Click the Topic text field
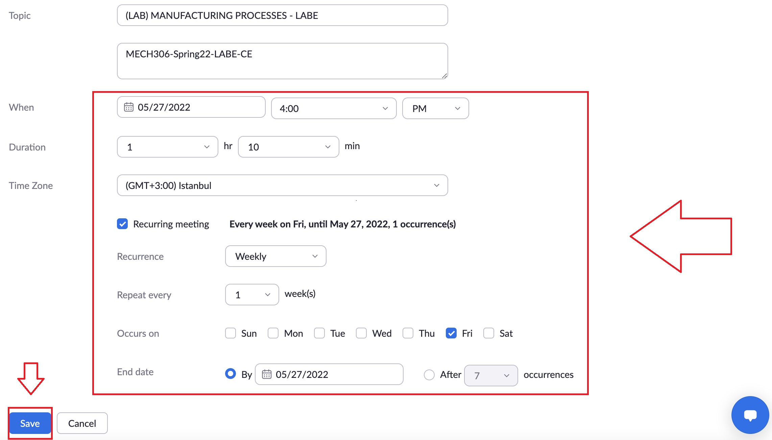This screenshot has height=440, width=772. tap(282, 15)
